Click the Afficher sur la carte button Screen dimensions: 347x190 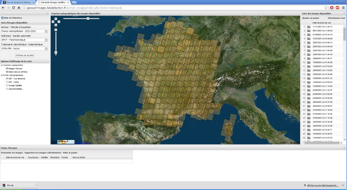point(25,55)
